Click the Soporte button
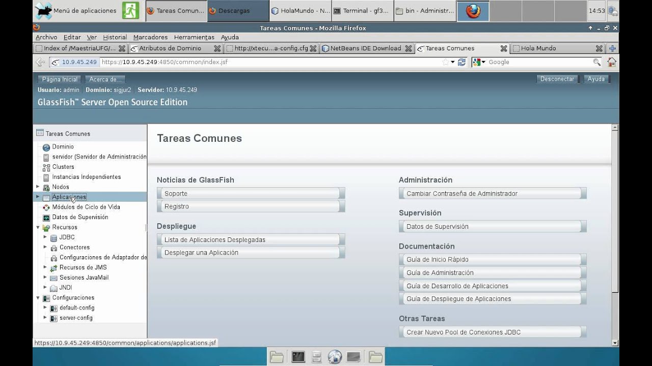The height and width of the screenshot is (366, 652). (251, 194)
